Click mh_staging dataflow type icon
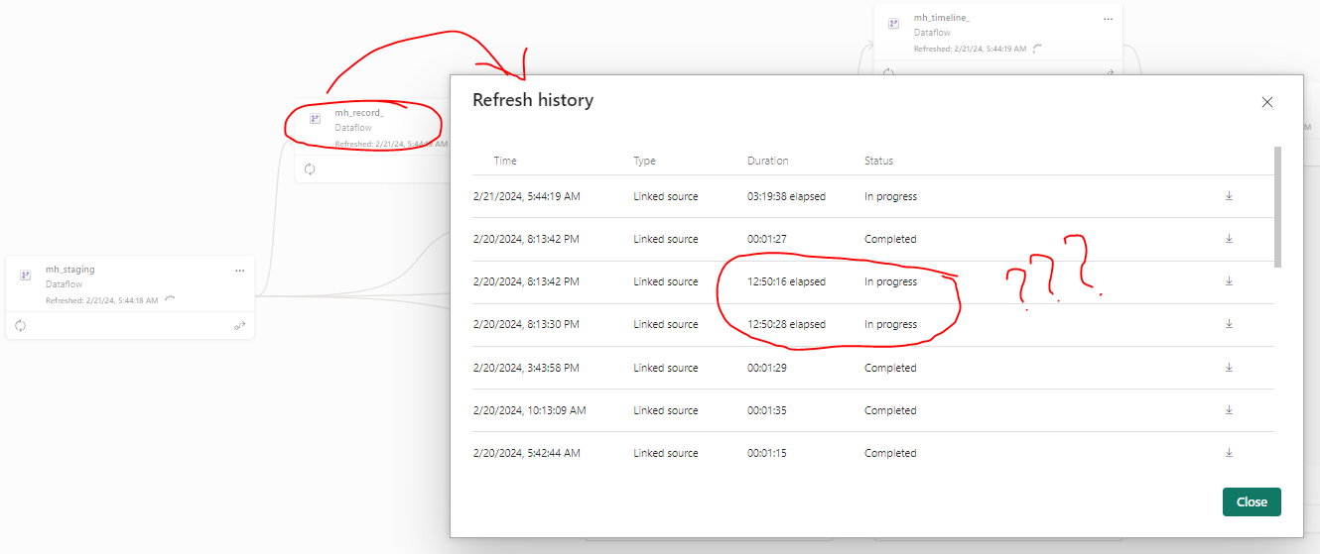 click(26, 275)
